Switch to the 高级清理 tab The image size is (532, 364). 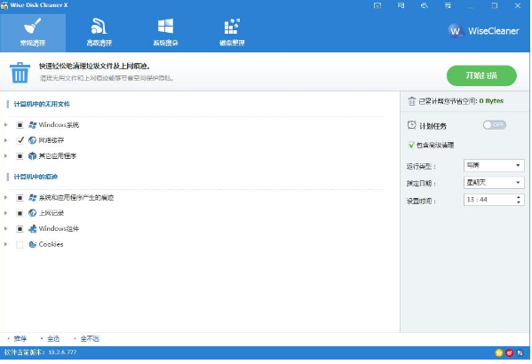[99, 33]
